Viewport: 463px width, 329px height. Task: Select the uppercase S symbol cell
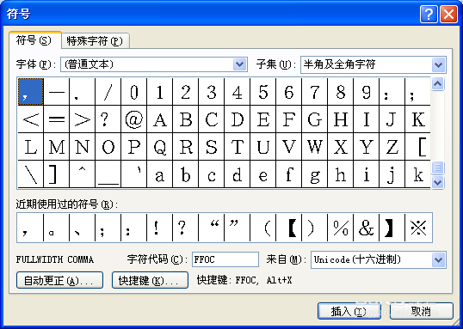click(x=212, y=147)
